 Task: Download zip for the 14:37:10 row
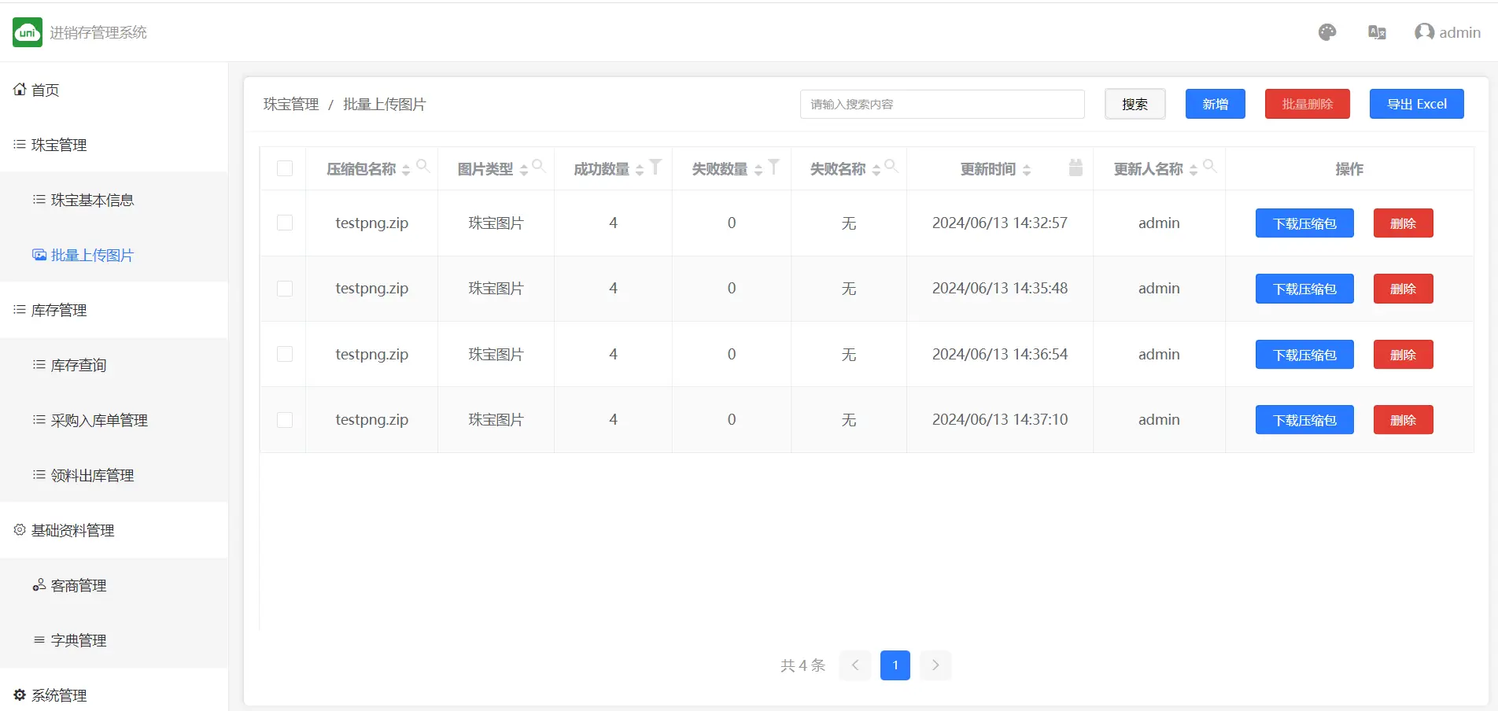click(1304, 420)
